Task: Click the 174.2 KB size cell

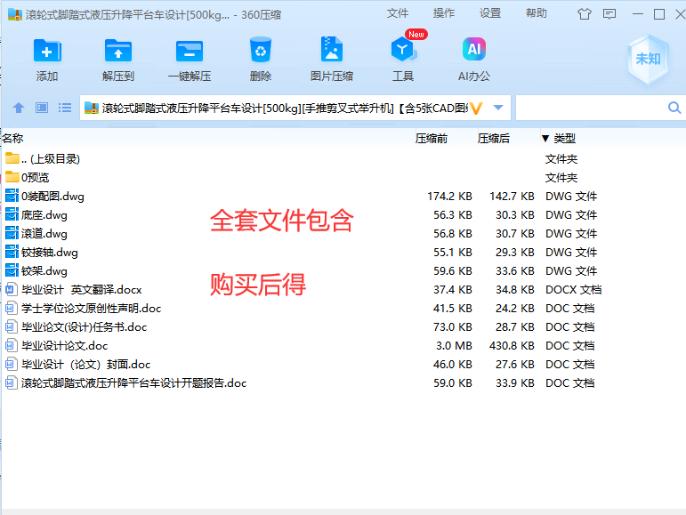Action: click(x=449, y=196)
